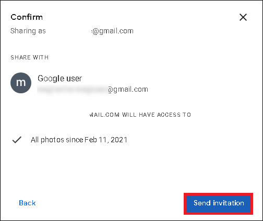
Task: Click the recipient's blurred gmail address
Action: (92, 90)
